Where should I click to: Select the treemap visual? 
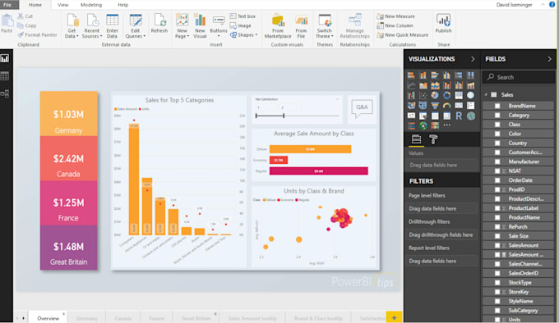click(x=459, y=95)
